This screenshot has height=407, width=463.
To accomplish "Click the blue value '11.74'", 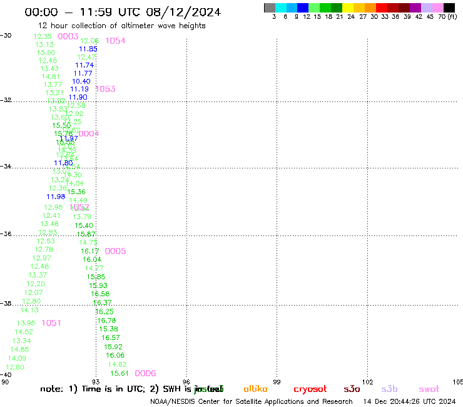I will click(x=84, y=65).
